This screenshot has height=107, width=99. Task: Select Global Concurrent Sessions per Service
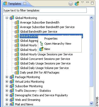click(45, 59)
